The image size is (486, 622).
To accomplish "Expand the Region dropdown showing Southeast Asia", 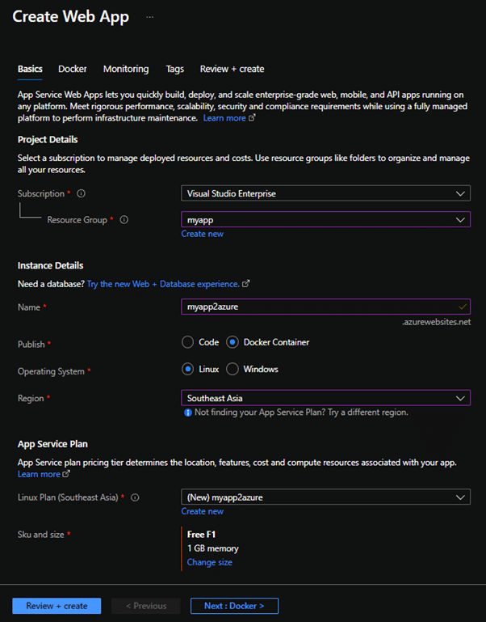I will point(325,398).
